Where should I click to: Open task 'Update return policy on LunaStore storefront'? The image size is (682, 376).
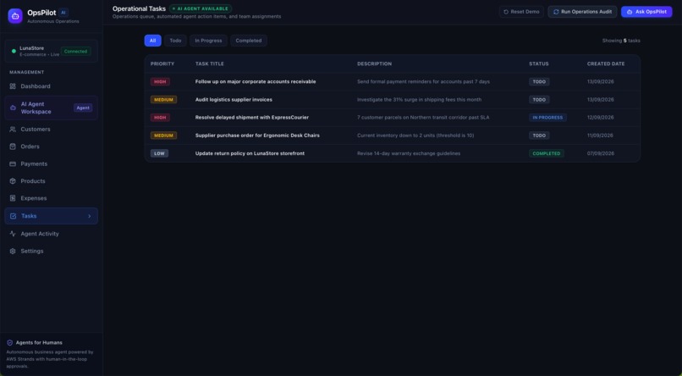[250, 153]
